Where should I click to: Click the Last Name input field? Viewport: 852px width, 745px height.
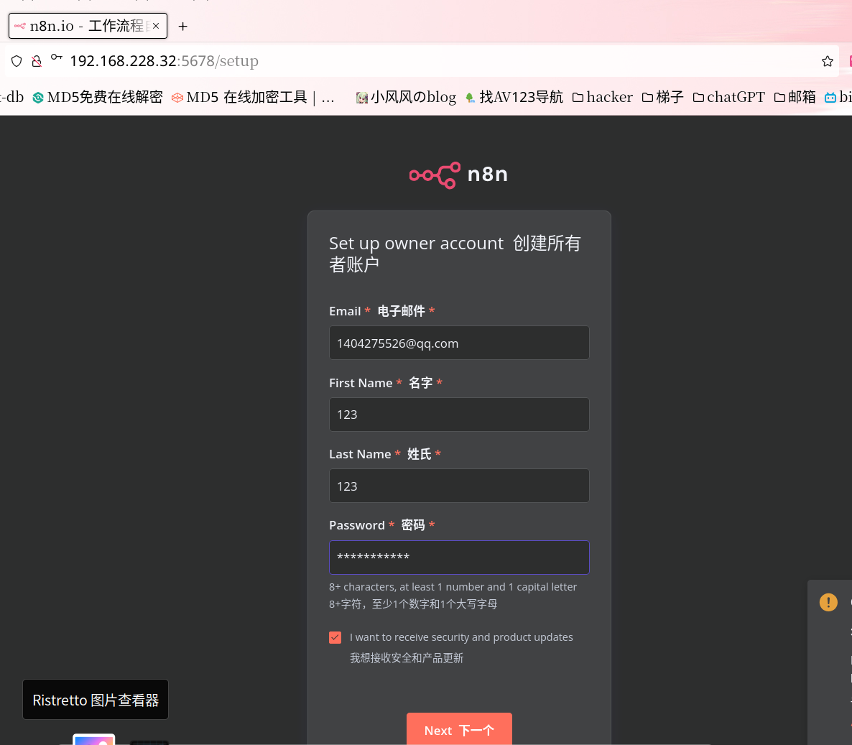tap(459, 486)
